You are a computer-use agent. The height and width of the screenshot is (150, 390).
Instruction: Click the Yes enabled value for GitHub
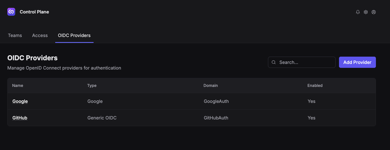coord(311,118)
